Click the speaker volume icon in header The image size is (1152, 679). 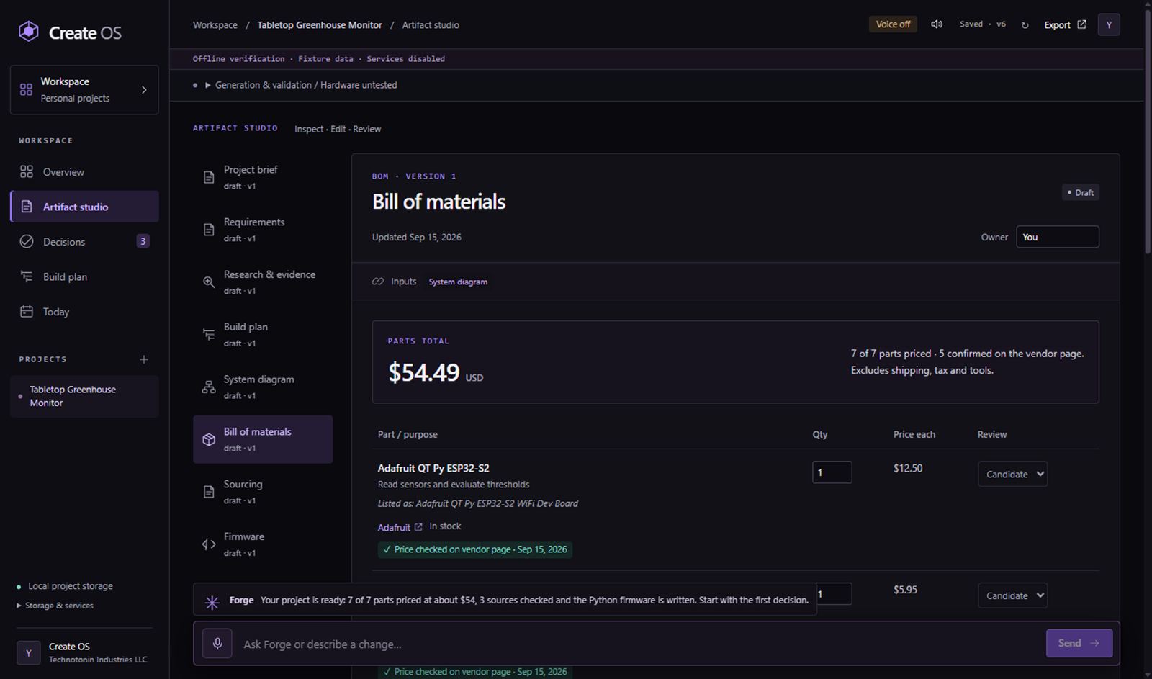coord(937,24)
